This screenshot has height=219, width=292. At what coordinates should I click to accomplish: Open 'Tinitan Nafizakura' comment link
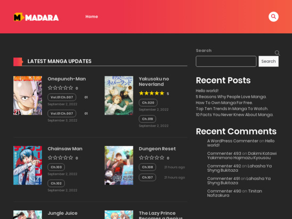[235, 193]
